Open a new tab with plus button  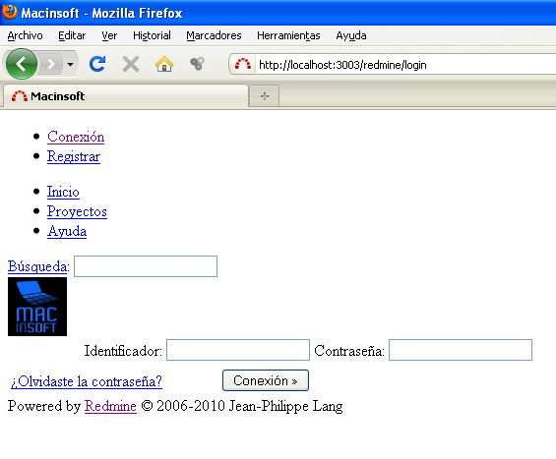264,96
